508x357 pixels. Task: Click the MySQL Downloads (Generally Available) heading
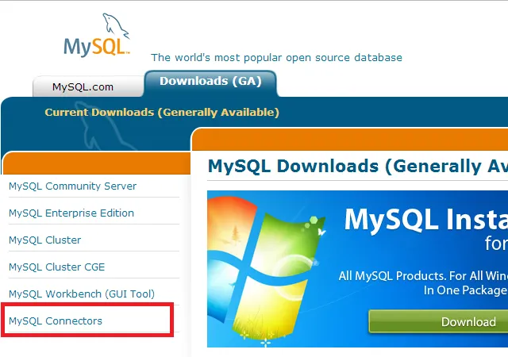[x=358, y=166]
